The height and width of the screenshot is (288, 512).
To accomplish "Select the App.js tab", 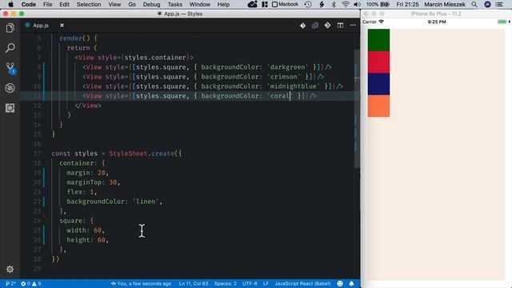I will [x=41, y=25].
